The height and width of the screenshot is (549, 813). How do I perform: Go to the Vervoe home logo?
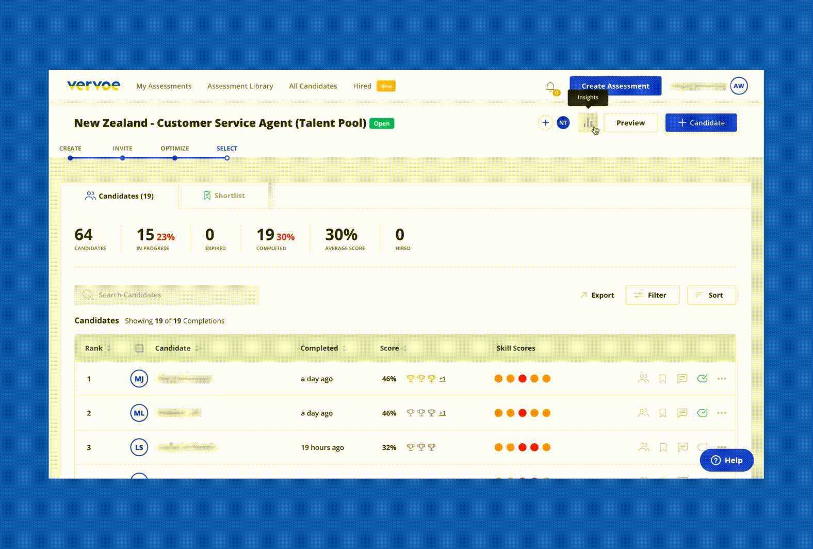[93, 86]
